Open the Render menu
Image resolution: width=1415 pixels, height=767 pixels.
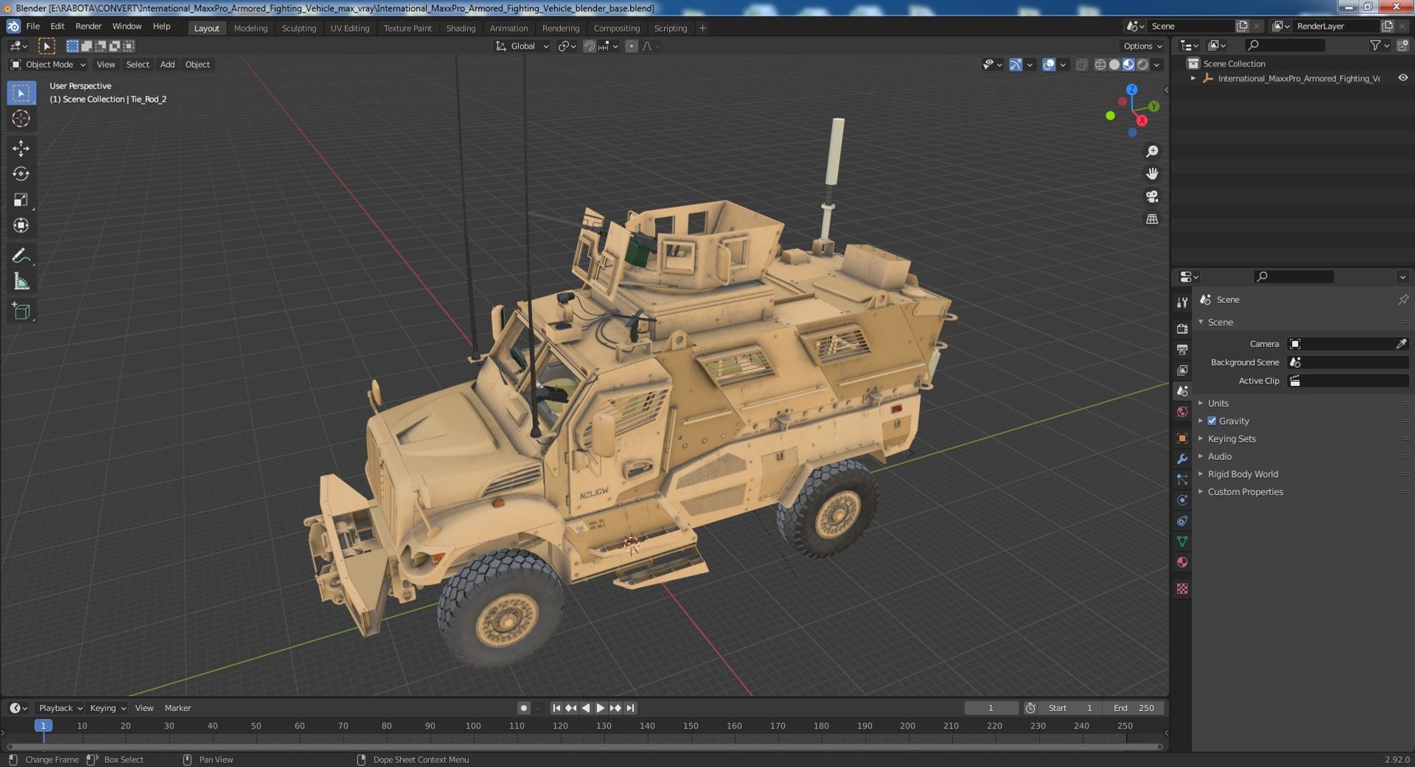88,27
